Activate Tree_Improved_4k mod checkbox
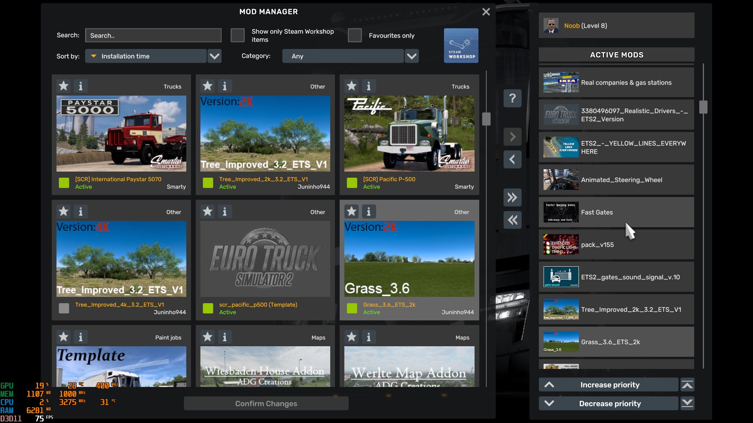Screen dimensions: 753x423 click(x=64, y=308)
